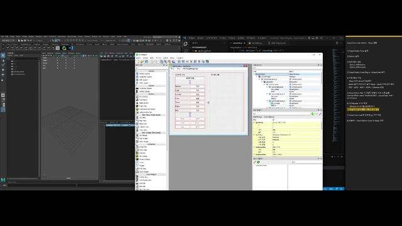Viewport: 402px width, 226px height.
Task: Select the Edit Signals/Slots mode toolbar icon
Action: pyautogui.click(x=166, y=62)
